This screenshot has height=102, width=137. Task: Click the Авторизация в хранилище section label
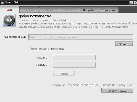(47, 49)
